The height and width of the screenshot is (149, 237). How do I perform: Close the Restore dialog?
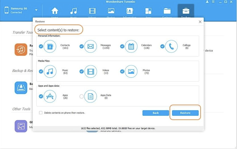click(x=200, y=22)
